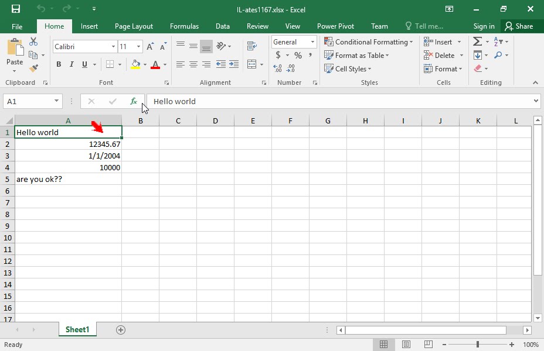Toggle Bold formatting
The width and height of the screenshot is (544, 351).
[59, 64]
